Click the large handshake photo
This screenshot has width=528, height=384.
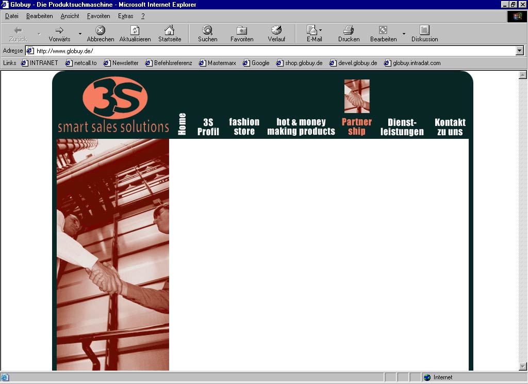point(113,254)
